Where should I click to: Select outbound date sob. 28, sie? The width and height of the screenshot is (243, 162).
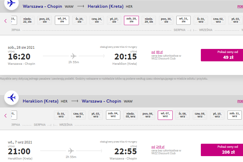click(x=131, y=20)
